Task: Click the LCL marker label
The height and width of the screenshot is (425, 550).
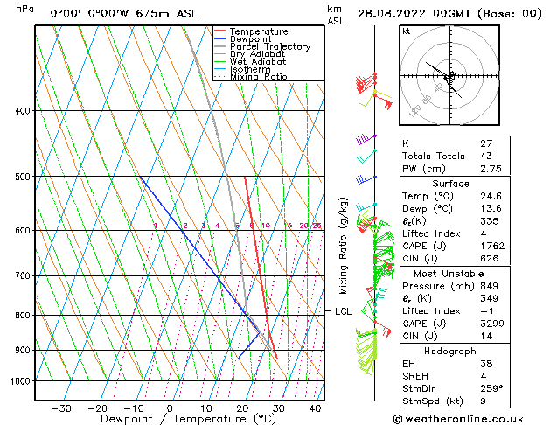Action: [x=343, y=311]
